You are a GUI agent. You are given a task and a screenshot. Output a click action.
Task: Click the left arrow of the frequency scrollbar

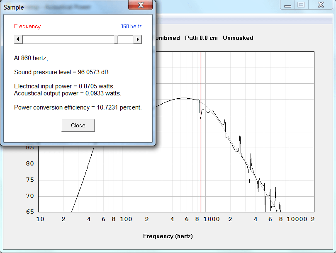18,39
